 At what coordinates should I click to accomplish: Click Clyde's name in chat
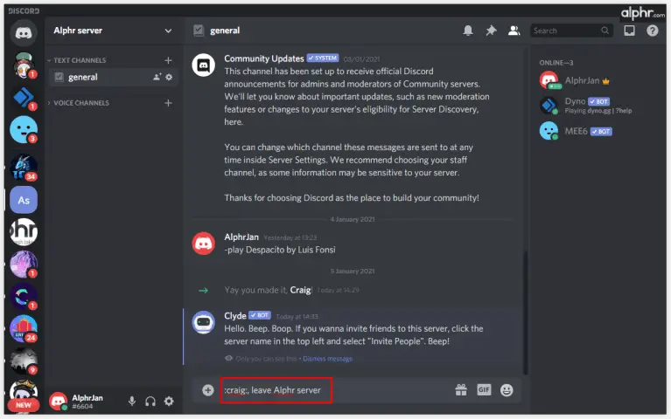tap(235, 316)
